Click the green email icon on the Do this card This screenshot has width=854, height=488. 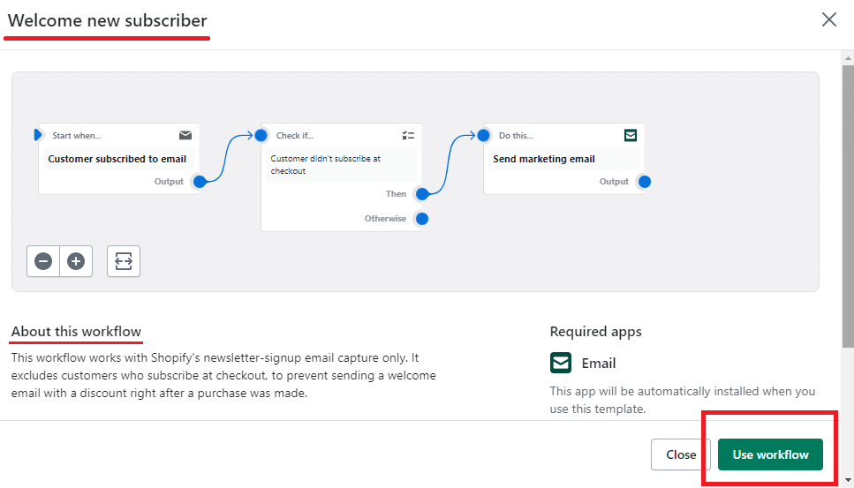click(x=631, y=135)
